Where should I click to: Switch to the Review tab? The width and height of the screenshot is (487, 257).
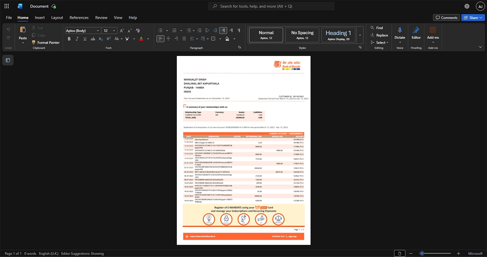click(101, 17)
